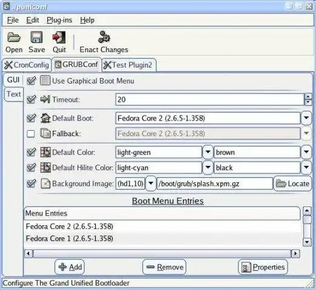
Task: Toggle the Default Hilite Color checkbox
Action: 31,168
